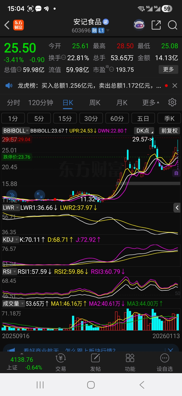Expand stock code dropdown triangle
Screen dimensions: 182x396
pos(108,31)
